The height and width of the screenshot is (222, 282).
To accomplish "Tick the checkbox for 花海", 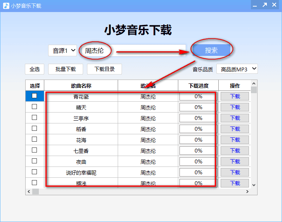I will point(34,139).
